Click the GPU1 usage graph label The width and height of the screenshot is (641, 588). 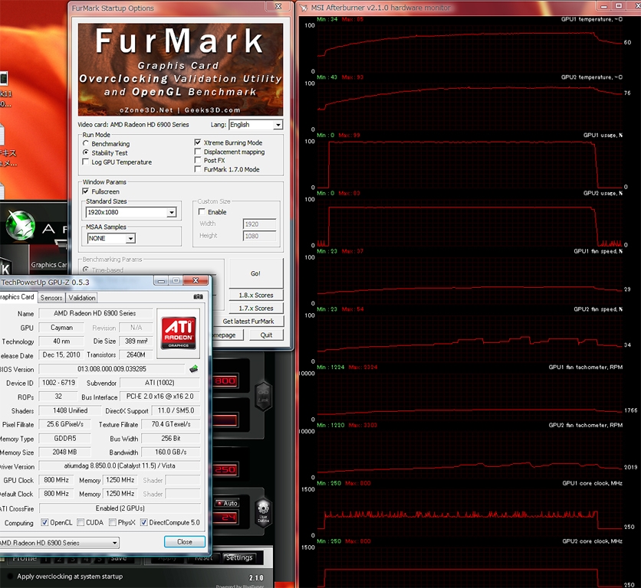tap(603, 136)
